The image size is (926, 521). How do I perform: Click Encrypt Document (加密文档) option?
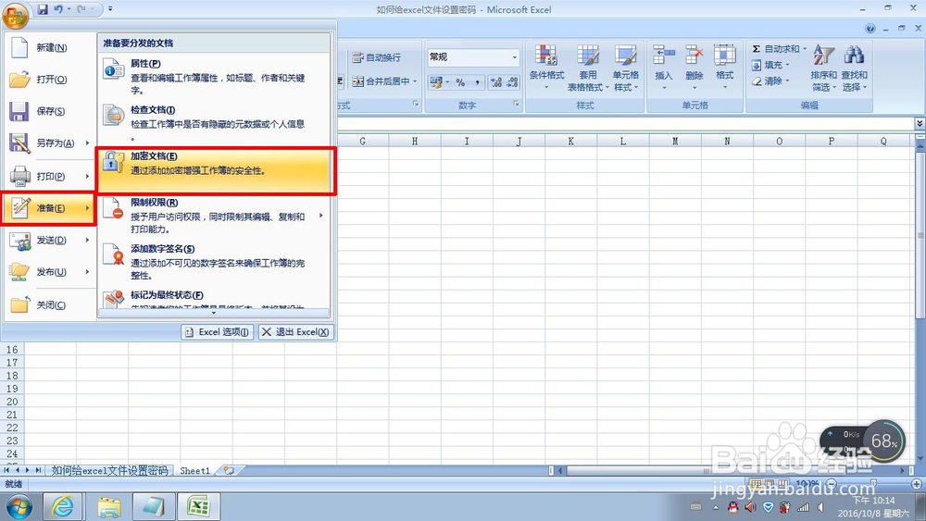(x=216, y=170)
